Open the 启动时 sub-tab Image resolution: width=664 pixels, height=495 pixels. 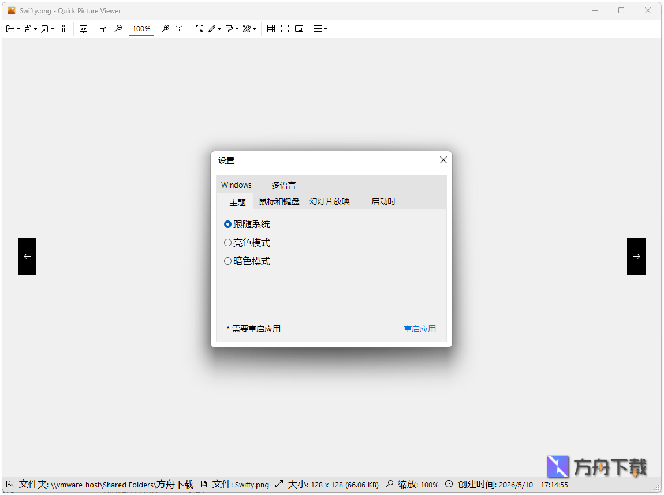383,202
